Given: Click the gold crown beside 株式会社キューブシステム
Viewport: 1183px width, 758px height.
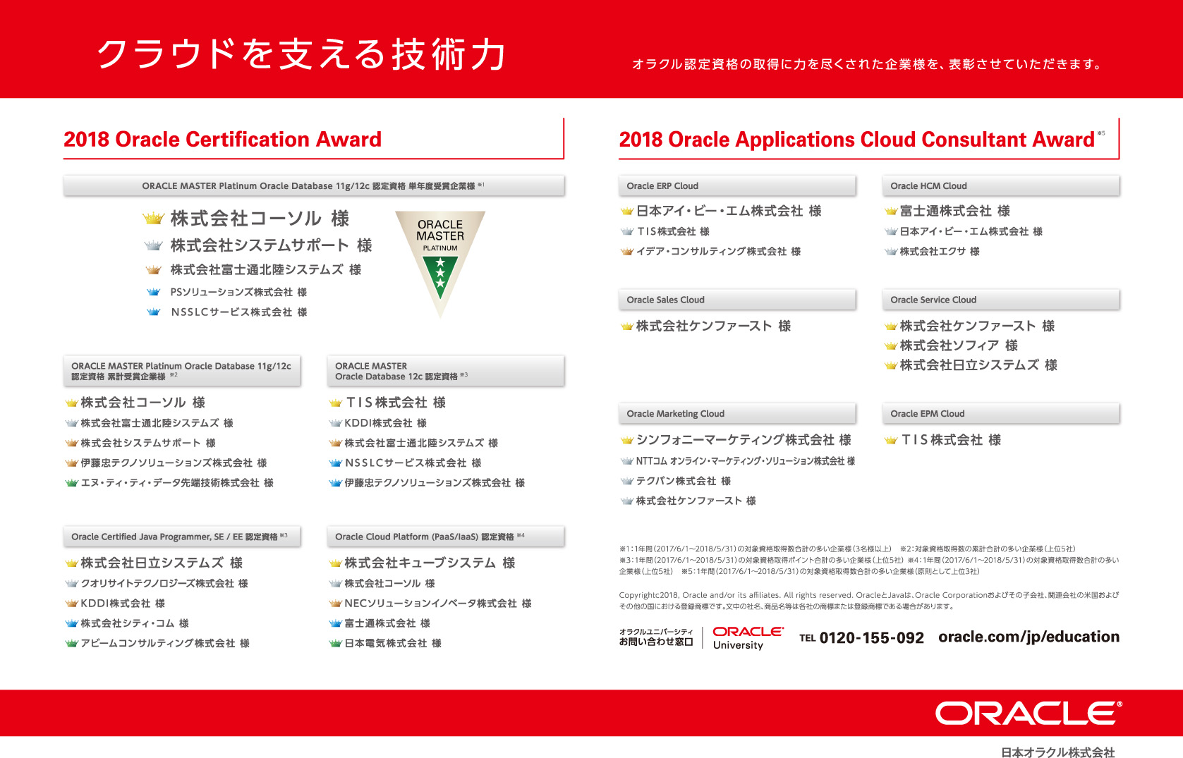Looking at the screenshot, I should [x=335, y=563].
